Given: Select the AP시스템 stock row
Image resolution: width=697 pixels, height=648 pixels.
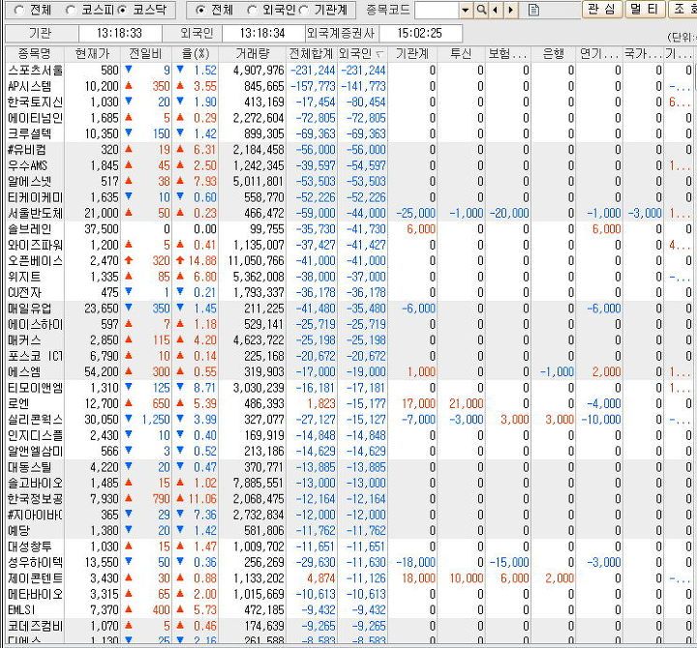Looking at the screenshot, I should point(348,86).
